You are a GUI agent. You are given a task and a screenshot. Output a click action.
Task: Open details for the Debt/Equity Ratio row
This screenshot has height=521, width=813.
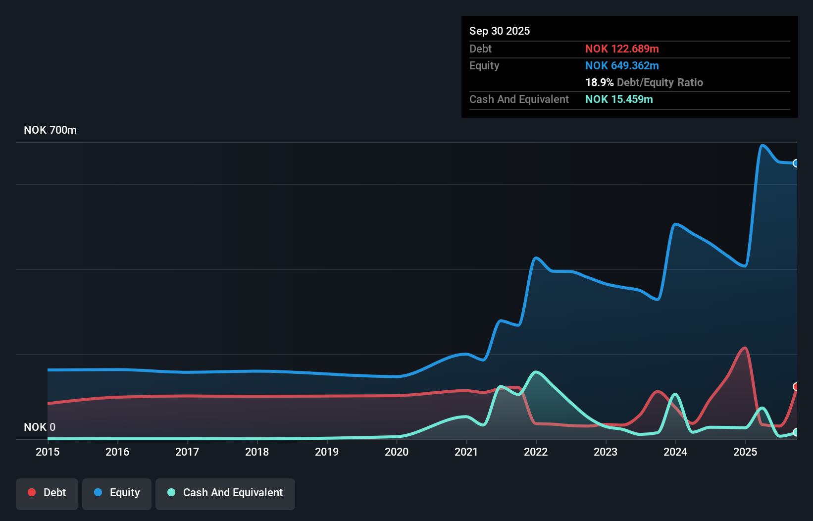coord(644,82)
